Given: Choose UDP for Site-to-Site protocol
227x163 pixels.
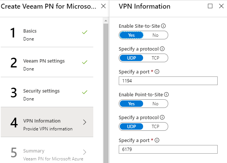Looking at the screenshot, I should 131,58.
